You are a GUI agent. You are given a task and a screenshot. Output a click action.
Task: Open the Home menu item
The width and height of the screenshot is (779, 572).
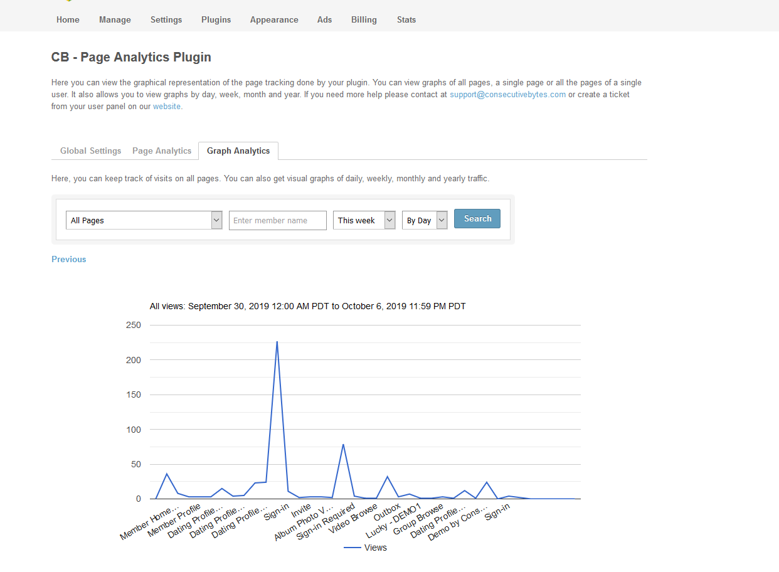68,19
